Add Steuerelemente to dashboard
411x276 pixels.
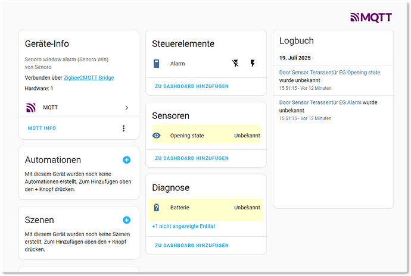point(191,86)
